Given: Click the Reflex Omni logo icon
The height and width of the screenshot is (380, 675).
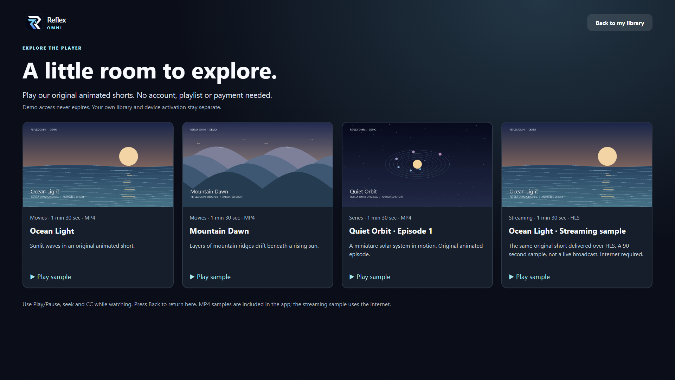Looking at the screenshot, I should click(x=34, y=23).
